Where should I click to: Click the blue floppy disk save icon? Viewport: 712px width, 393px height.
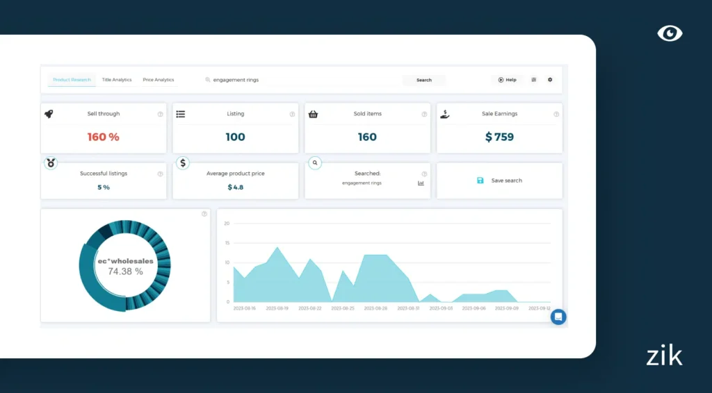click(480, 181)
